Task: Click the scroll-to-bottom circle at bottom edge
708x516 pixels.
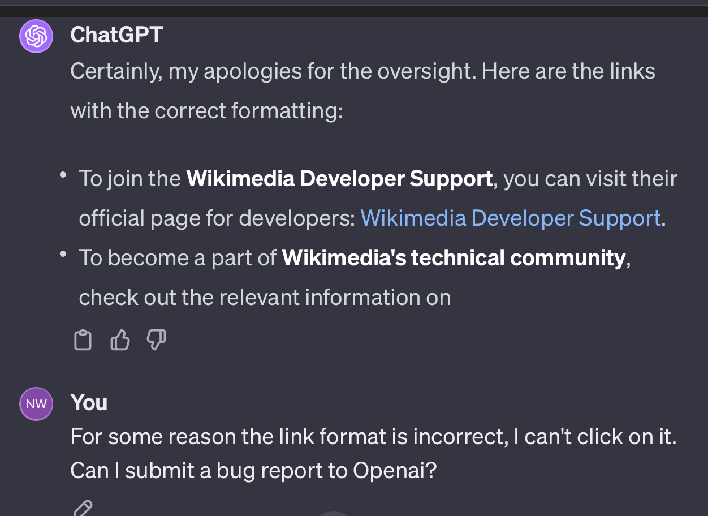Action: (x=334, y=514)
